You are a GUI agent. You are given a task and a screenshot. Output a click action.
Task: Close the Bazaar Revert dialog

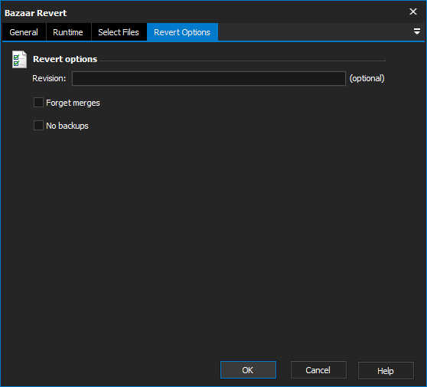pyautogui.click(x=413, y=11)
